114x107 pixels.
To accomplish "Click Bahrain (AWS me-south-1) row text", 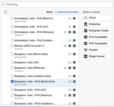I will pyautogui.click(x=29, y=46).
